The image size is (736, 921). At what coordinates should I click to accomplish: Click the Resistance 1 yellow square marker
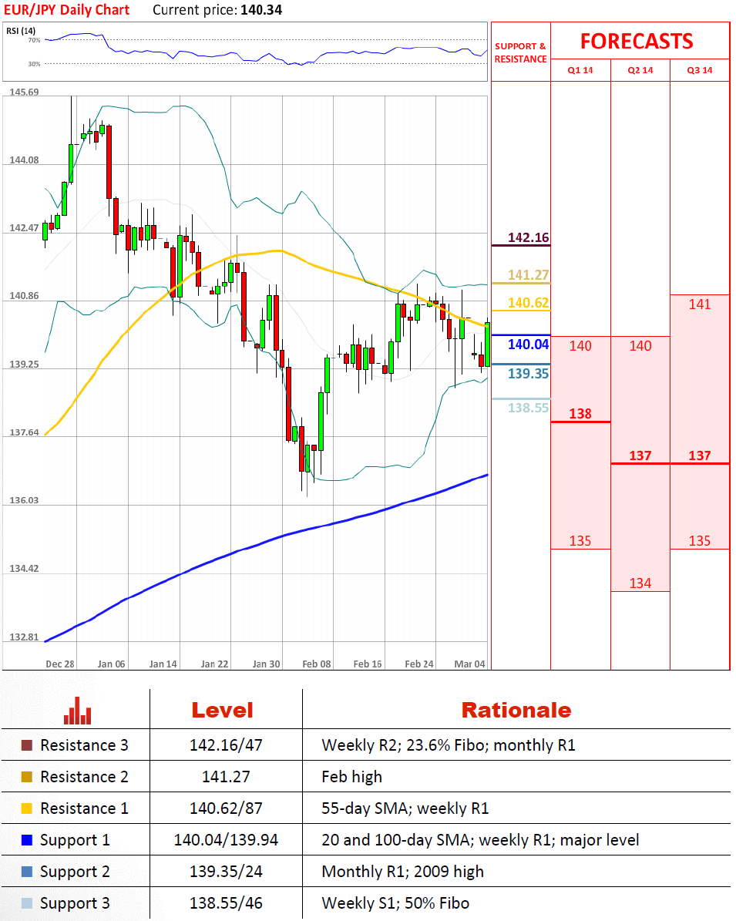click(x=27, y=808)
